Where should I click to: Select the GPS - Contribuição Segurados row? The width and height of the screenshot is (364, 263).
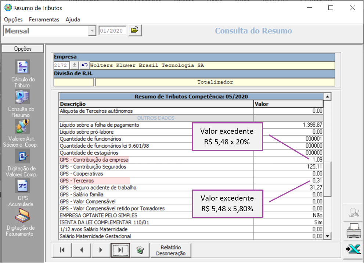coord(191,167)
